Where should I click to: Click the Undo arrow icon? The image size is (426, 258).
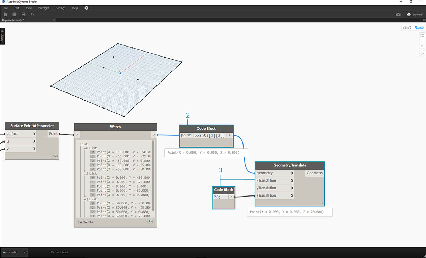point(33,14)
